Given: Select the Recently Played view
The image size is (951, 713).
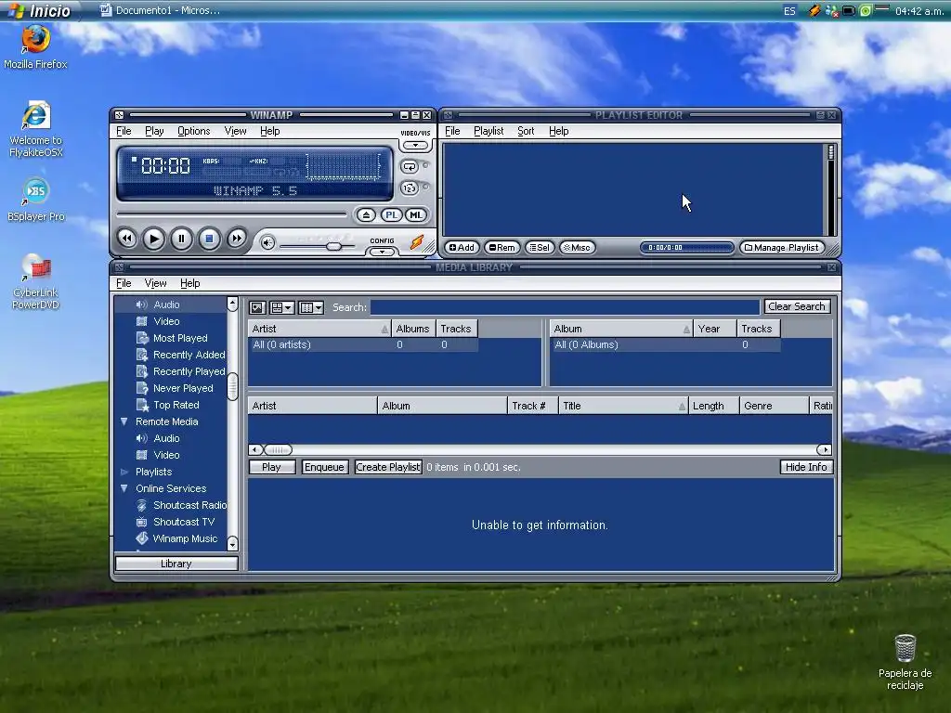Looking at the screenshot, I should (189, 371).
